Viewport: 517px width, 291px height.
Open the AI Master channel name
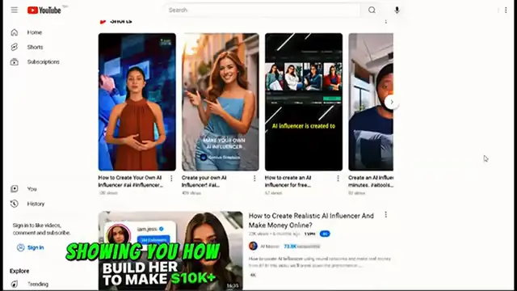[270, 247]
